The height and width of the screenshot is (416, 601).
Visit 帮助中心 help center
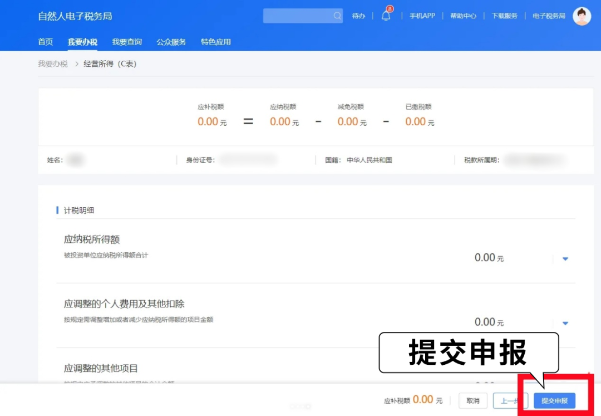pyautogui.click(x=463, y=16)
